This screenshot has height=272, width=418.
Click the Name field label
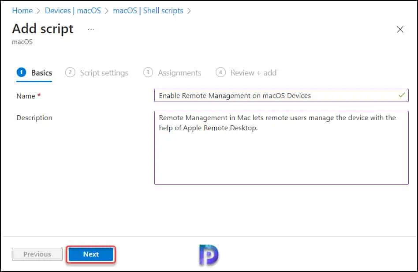click(x=26, y=96)
